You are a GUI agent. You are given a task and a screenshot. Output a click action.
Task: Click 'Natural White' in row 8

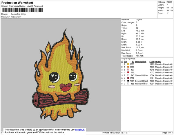coord(142,84)
